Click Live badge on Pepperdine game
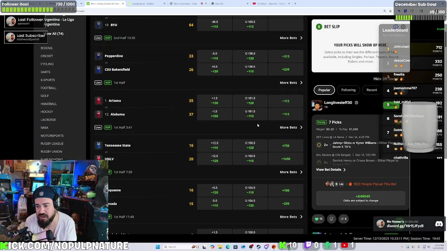 [98, 83]
